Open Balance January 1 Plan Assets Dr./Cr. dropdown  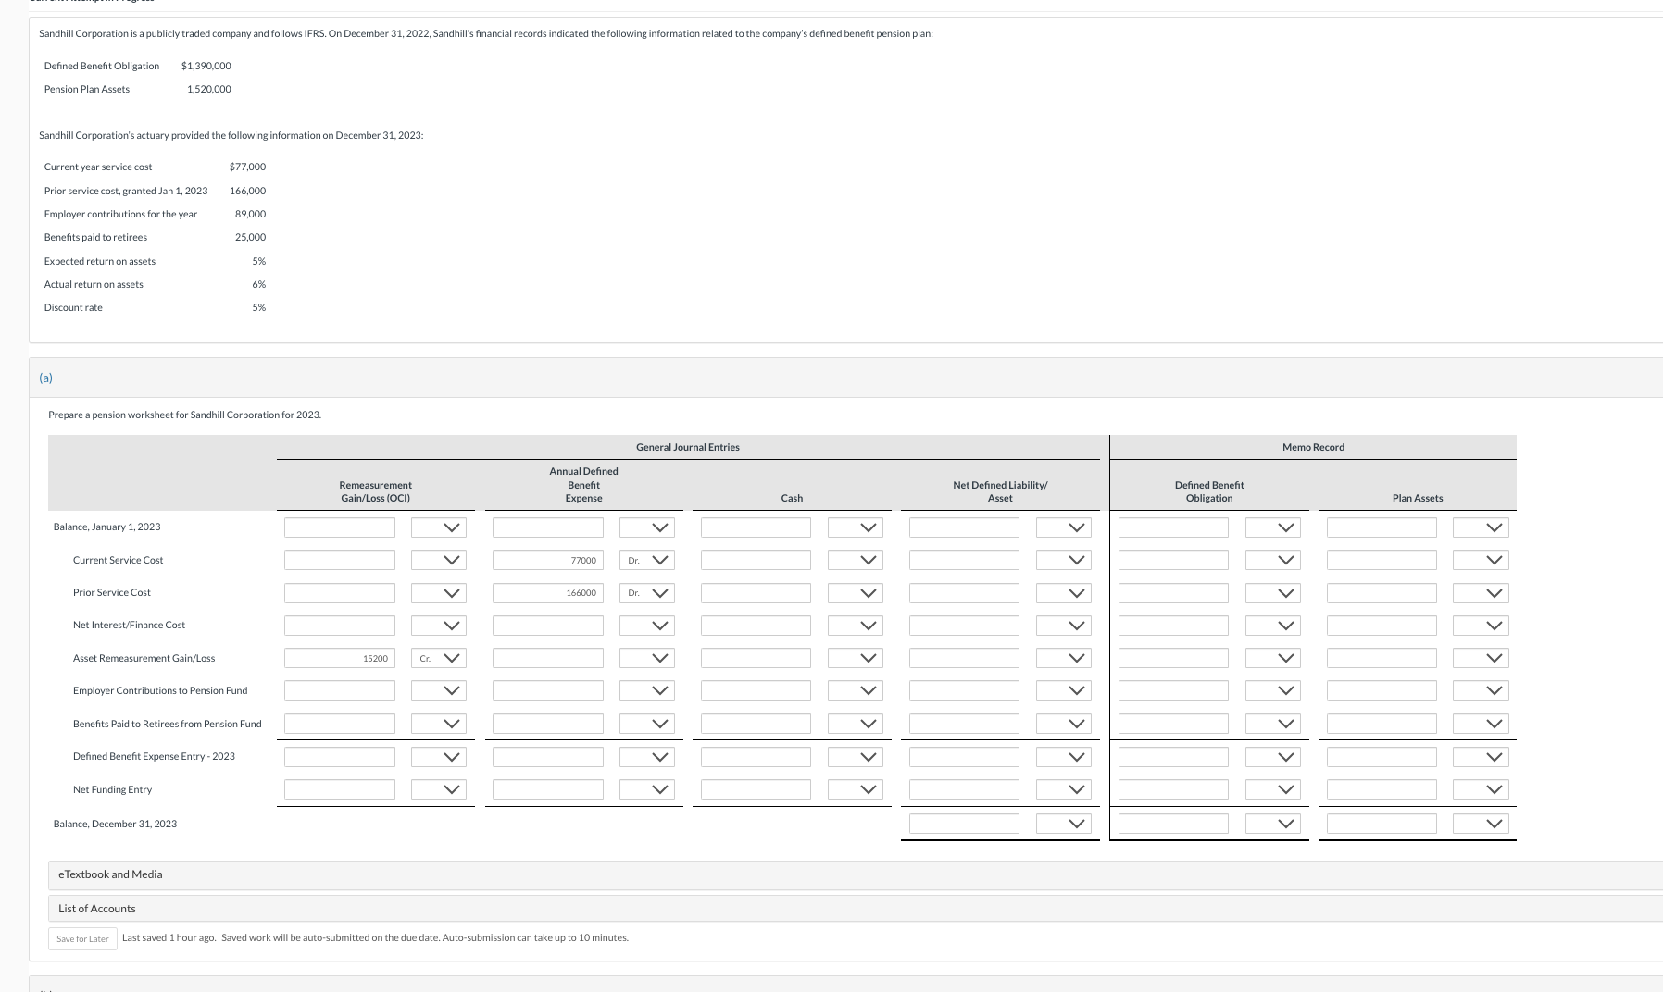point(1482,527)
